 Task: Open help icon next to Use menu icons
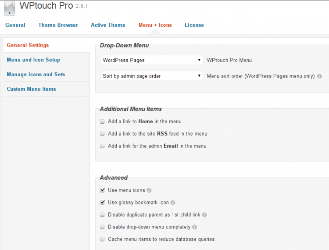pos(149,190)
